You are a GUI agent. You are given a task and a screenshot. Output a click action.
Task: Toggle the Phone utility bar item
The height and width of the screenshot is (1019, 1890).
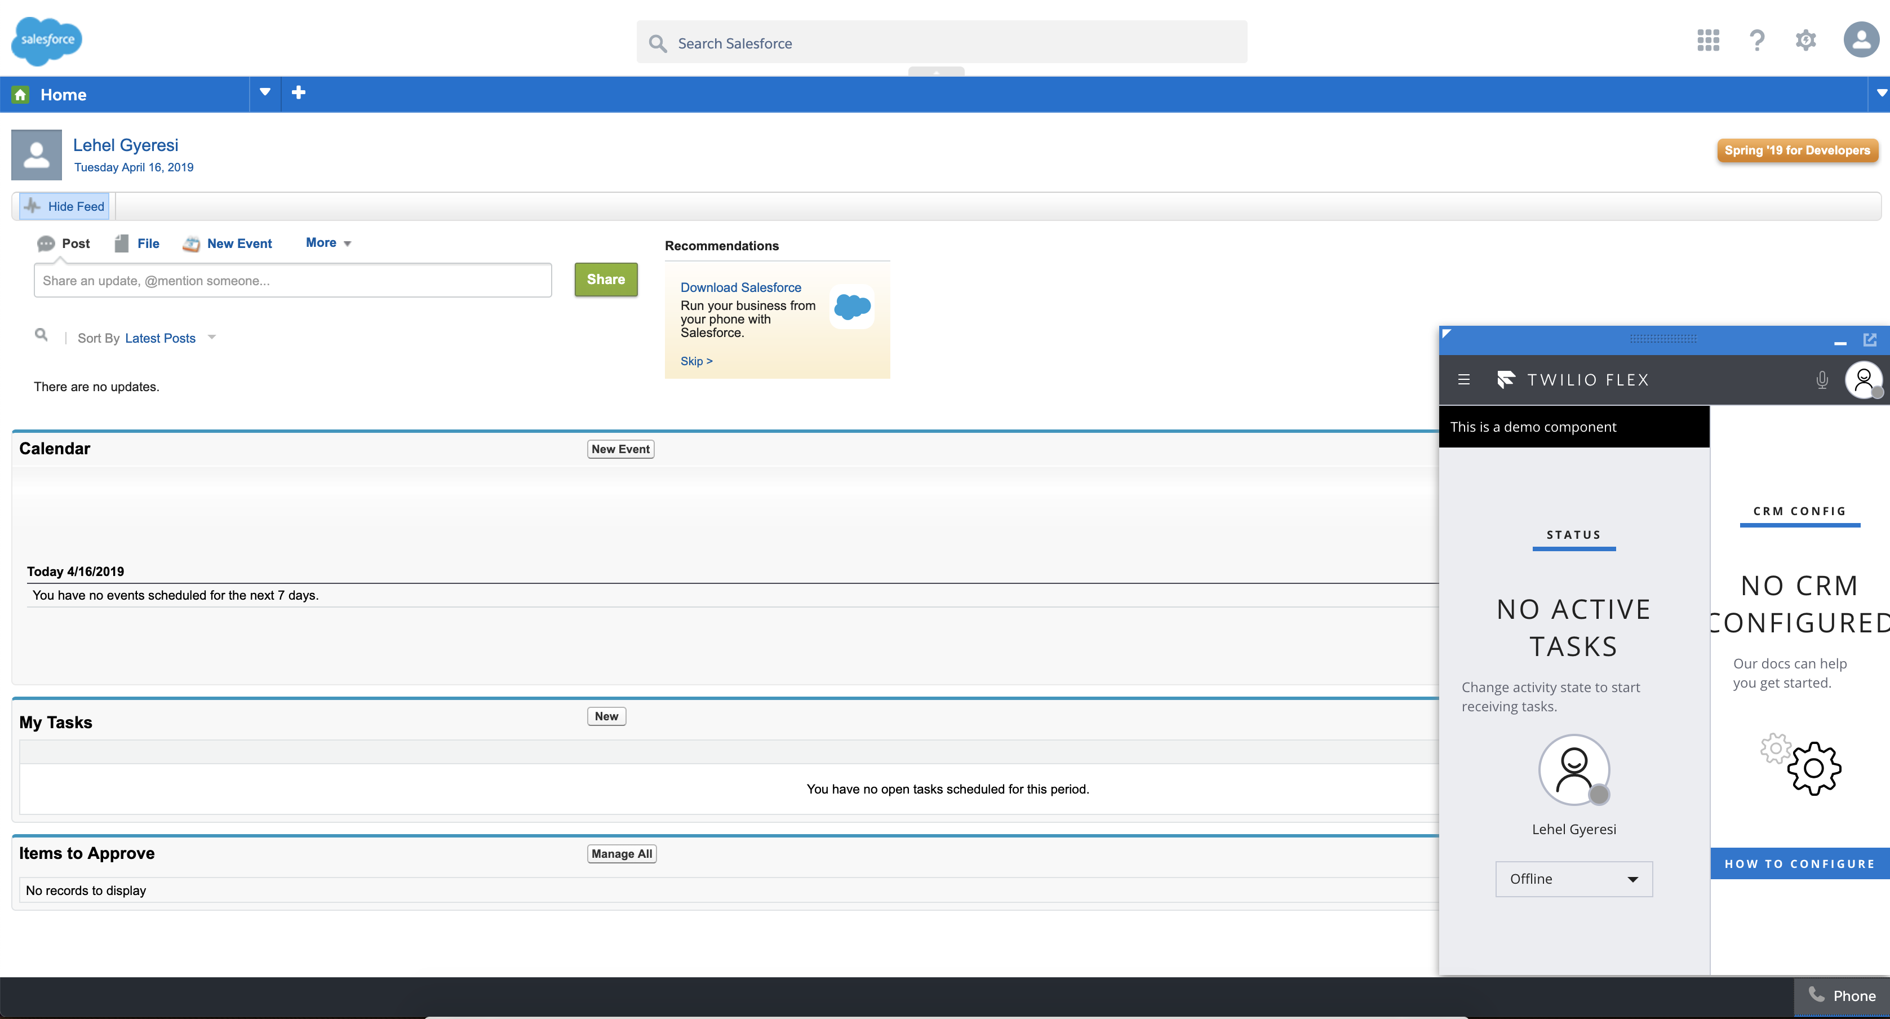tap(1842, 995)
